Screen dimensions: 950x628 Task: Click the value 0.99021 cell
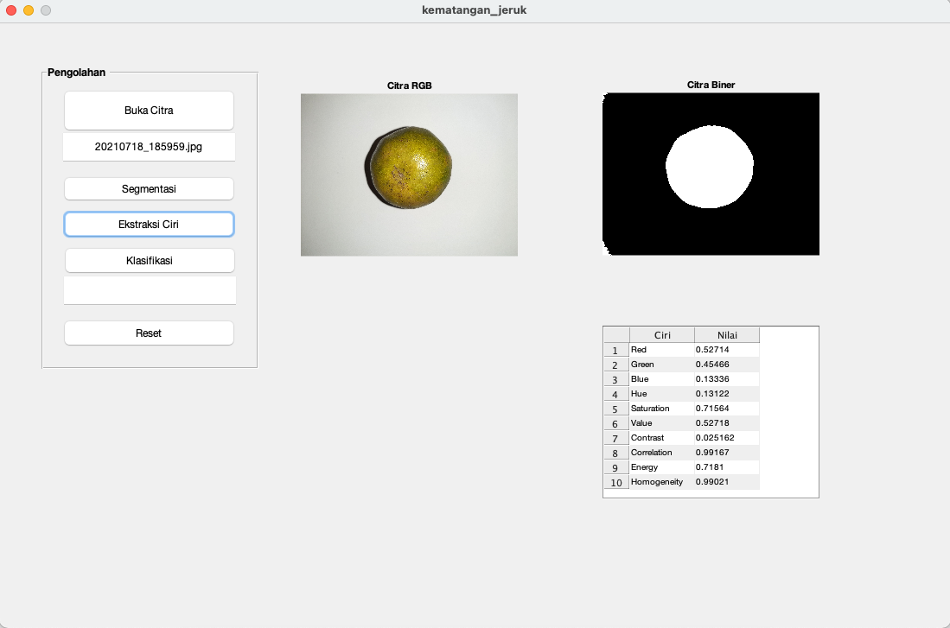click(x=727, y=482)
